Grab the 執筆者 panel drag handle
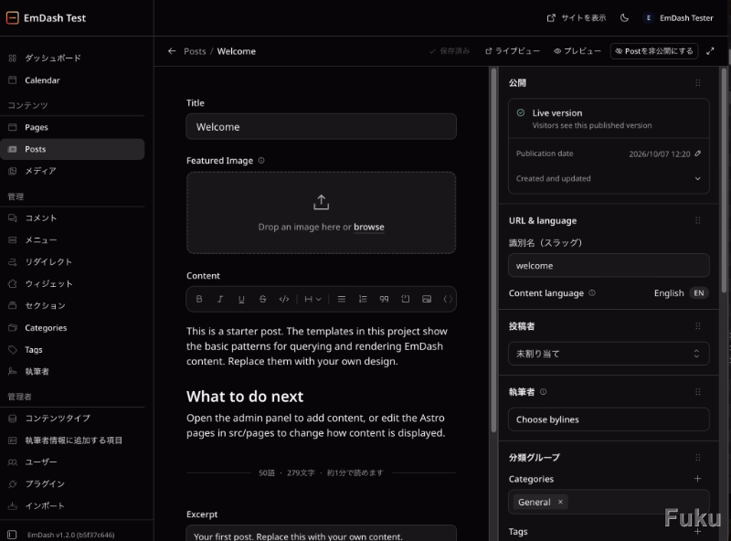 pos(698,392)
